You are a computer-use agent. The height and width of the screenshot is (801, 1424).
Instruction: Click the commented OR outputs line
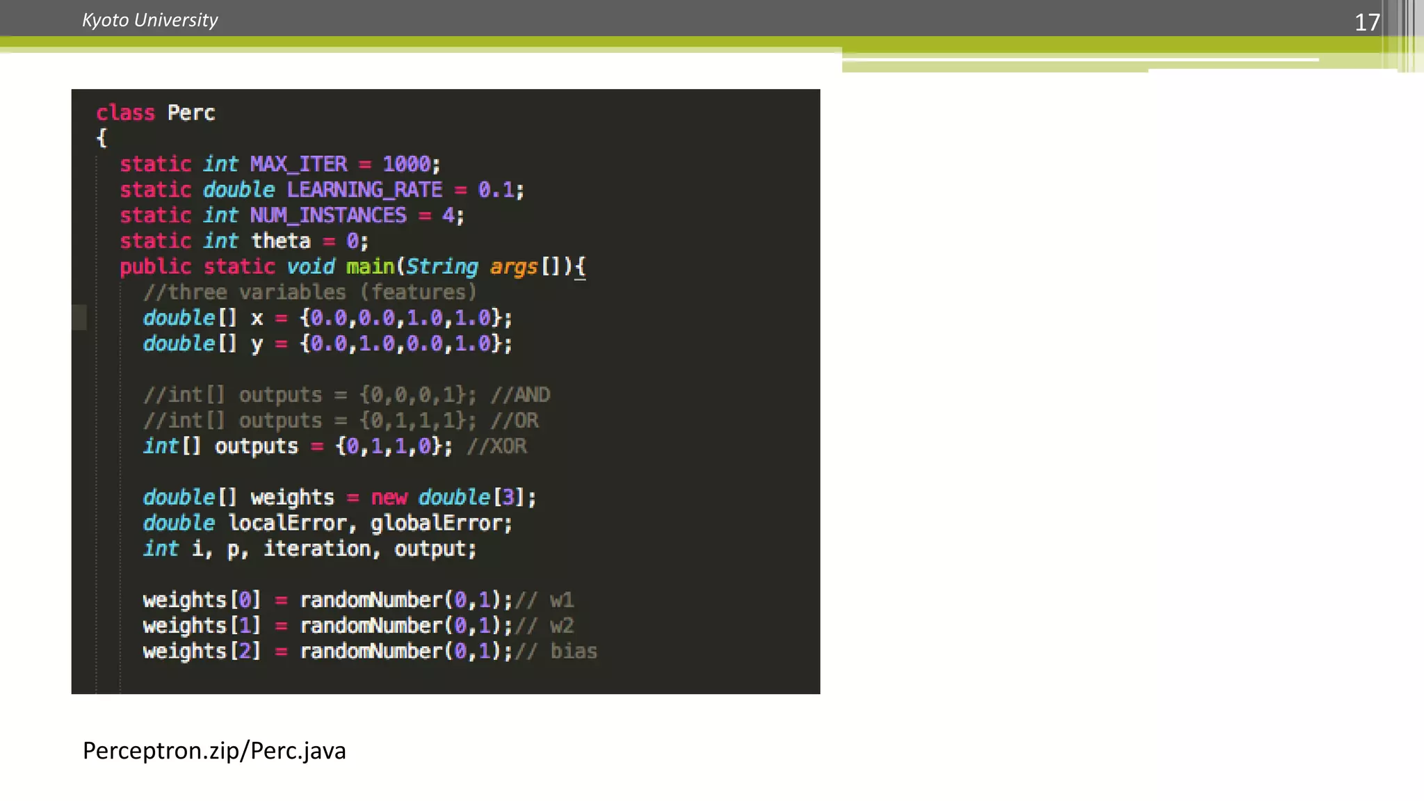341,421
